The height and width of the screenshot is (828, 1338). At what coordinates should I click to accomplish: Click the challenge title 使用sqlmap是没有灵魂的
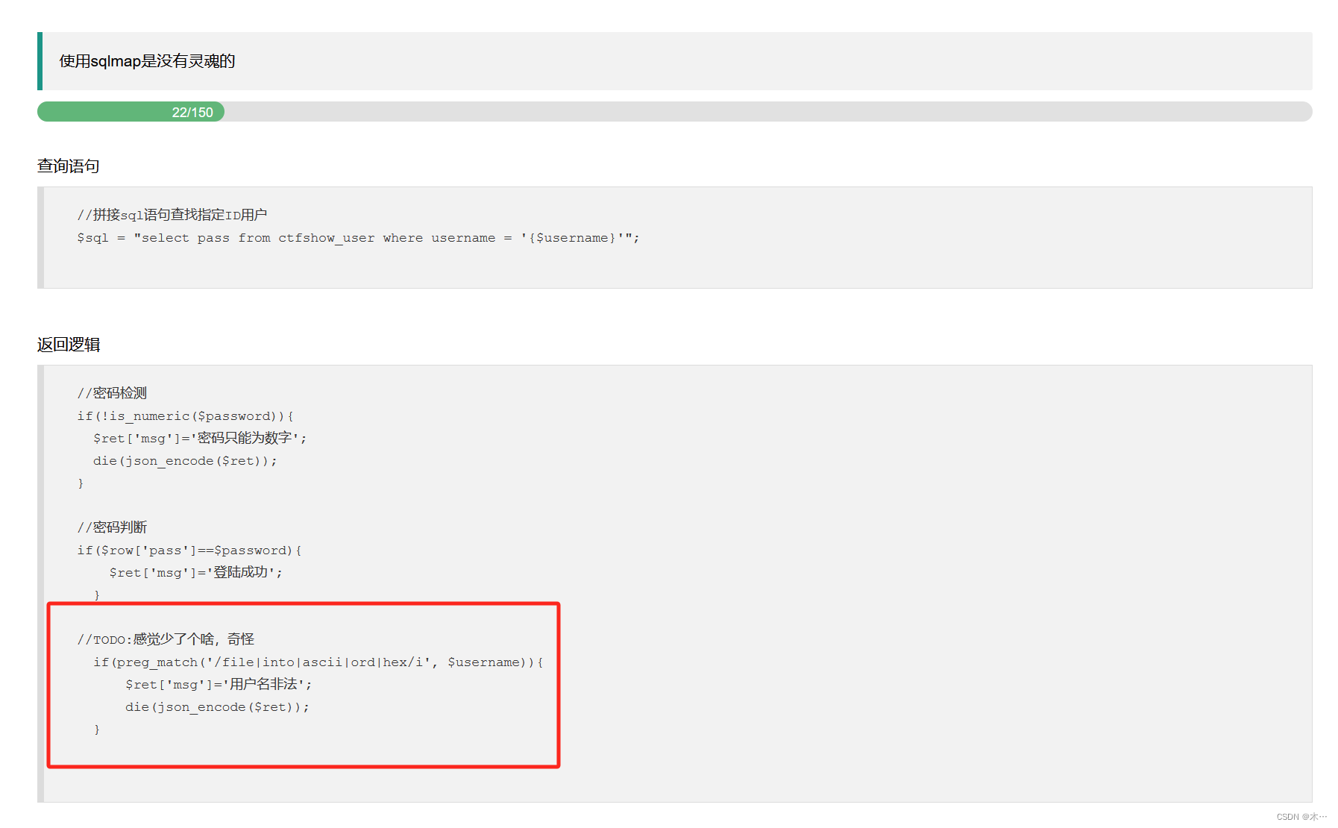click(146, 61)
